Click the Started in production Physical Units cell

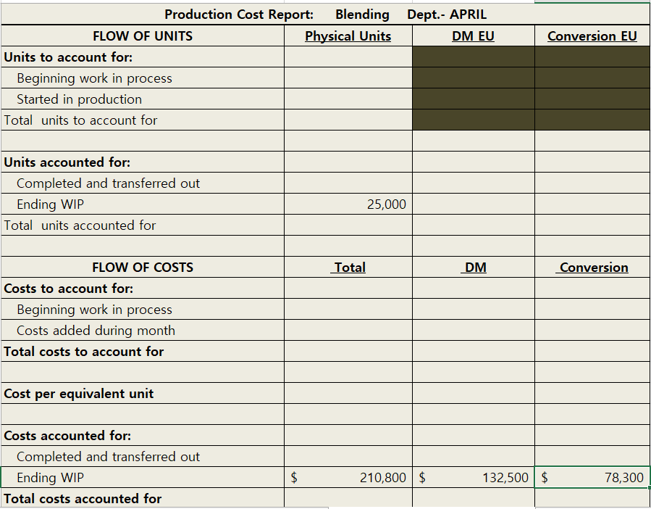(348, 99)
